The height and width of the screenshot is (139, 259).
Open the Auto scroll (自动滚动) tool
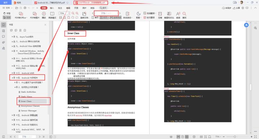pyautogui.click(x=127, y=15)
